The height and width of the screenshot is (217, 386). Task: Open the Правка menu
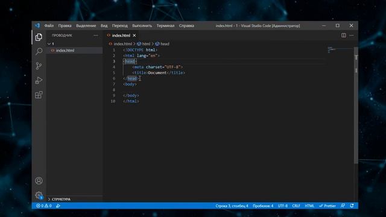pyautogui.click(x=65, y=25)
